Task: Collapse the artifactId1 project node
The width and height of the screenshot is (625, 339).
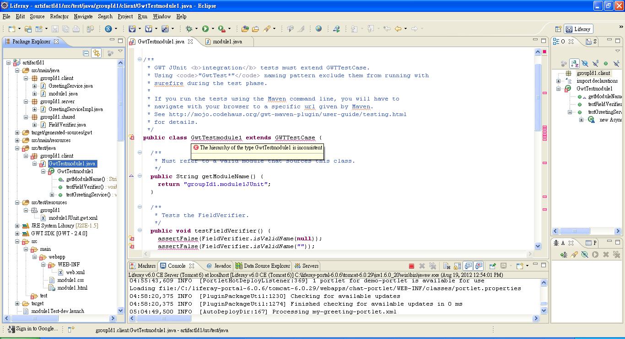Action: [x=9, y=63]
